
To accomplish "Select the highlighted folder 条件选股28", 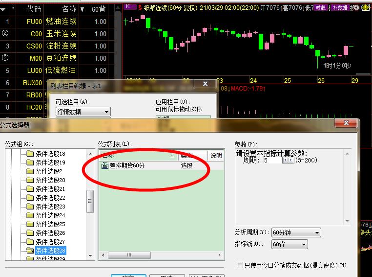I will (51, 251).
